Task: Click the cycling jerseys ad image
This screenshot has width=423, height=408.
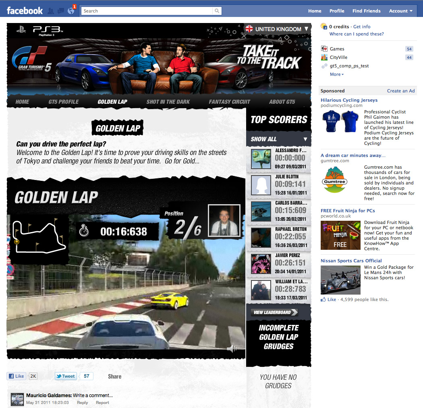Action: [x=340, y=121]
